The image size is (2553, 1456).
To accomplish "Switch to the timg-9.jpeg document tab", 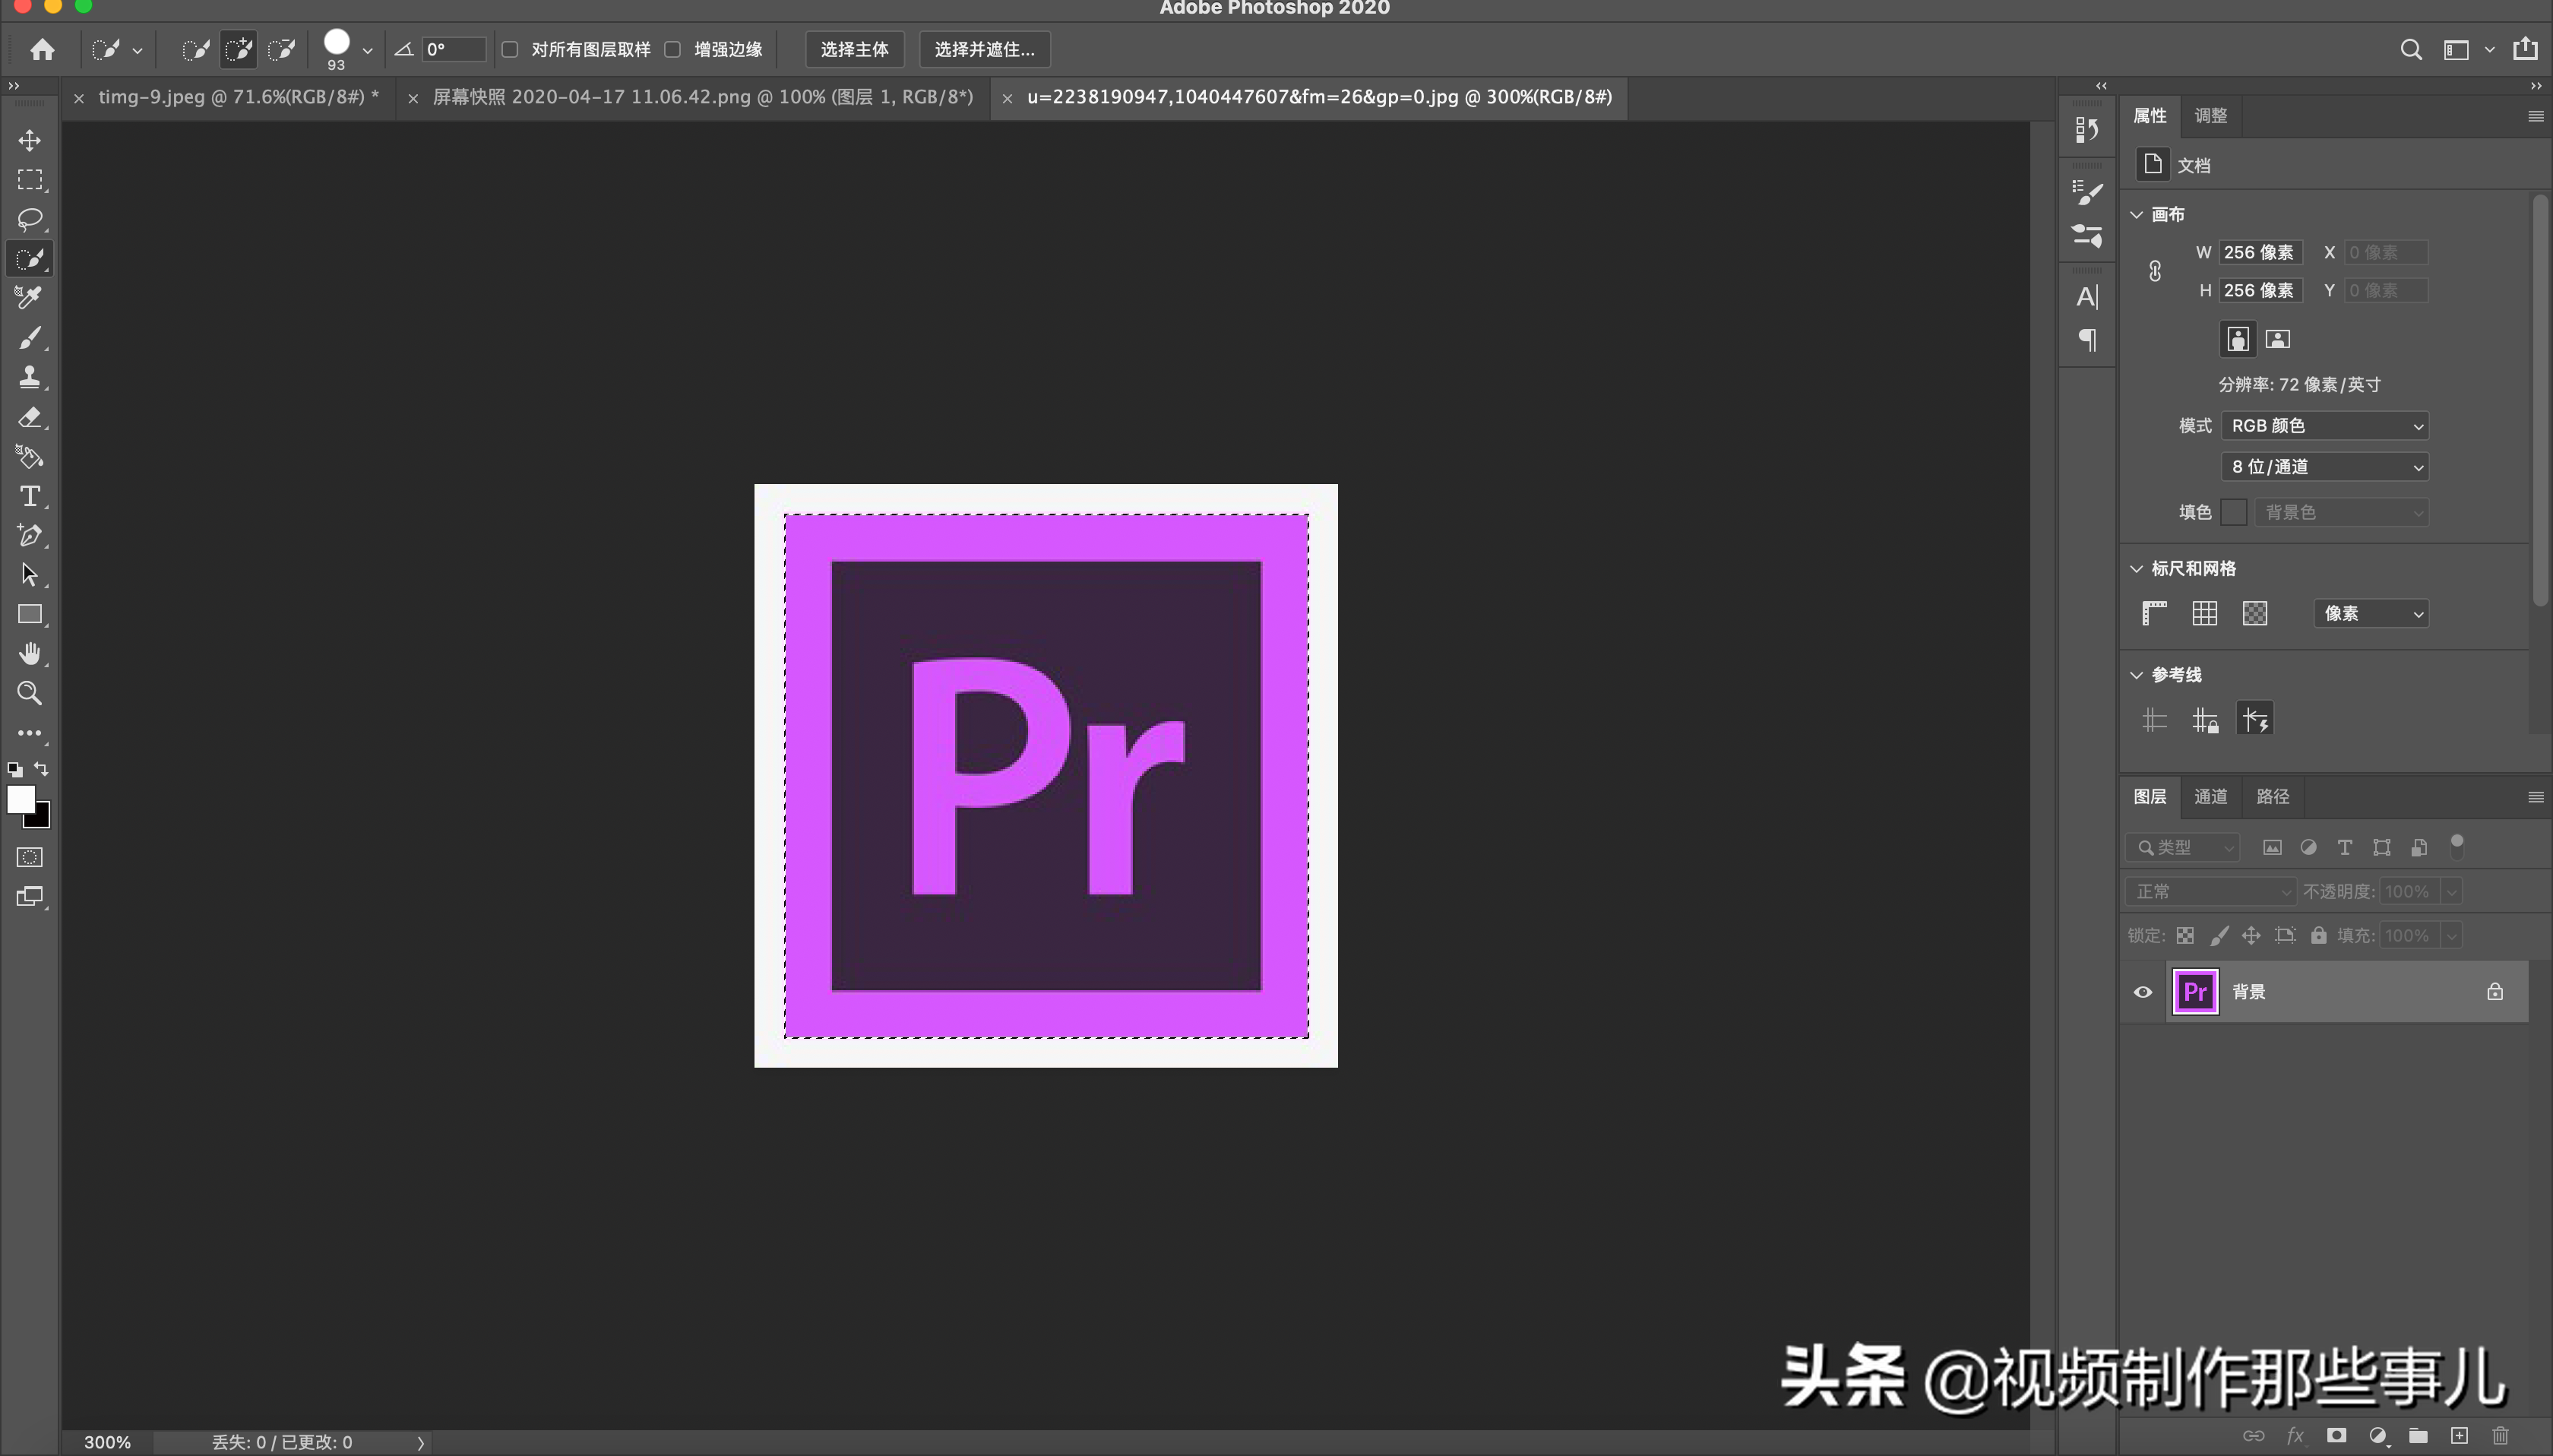I will point(238,97).
